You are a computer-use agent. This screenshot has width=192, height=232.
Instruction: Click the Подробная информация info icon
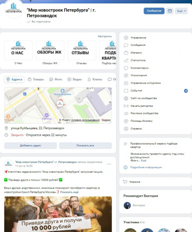point(125,167)
